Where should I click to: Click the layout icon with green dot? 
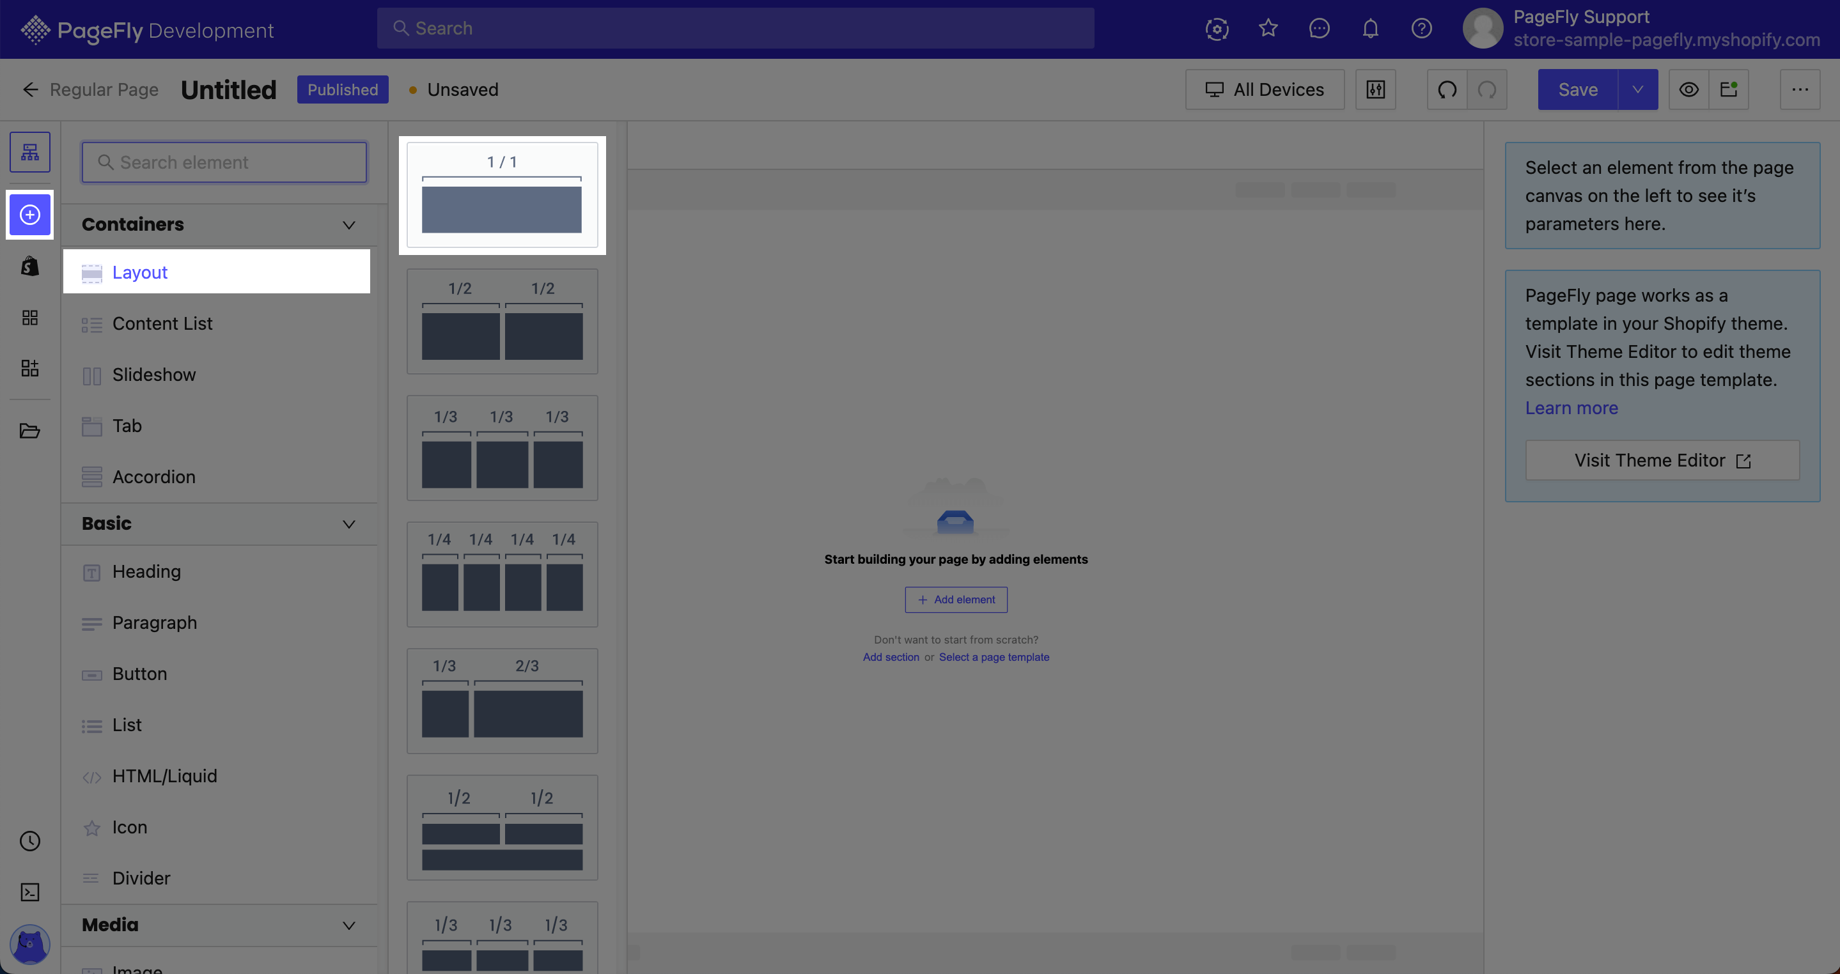click(x=1728, y=89)
